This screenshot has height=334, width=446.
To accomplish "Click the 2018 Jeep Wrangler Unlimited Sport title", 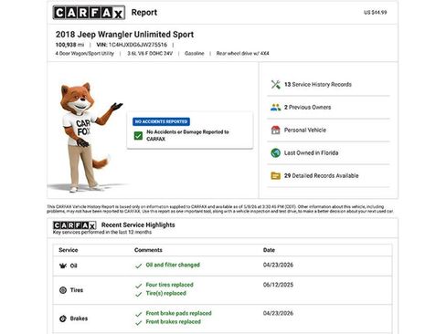I will [x=124, y=35].
